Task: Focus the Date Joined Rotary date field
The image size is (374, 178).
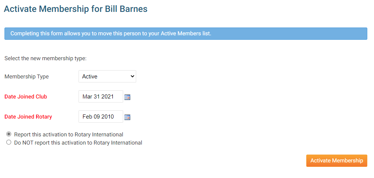Action: pyautogui.click(x=100, y=117)
